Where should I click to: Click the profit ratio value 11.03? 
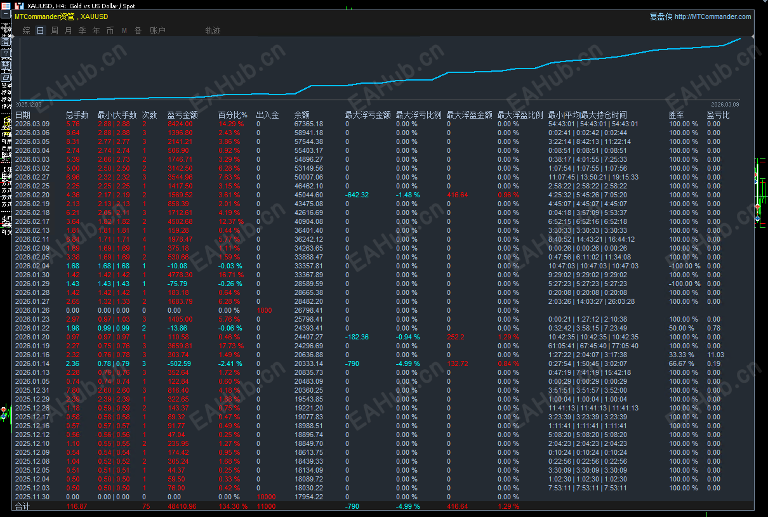[x=715, y=355]
